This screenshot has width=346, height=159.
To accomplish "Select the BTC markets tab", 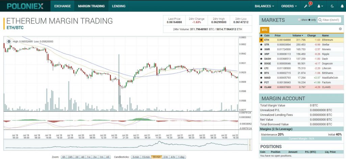I will (x=264, y=30).
